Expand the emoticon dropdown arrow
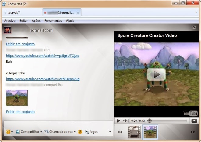 click(x=12, y=132)
